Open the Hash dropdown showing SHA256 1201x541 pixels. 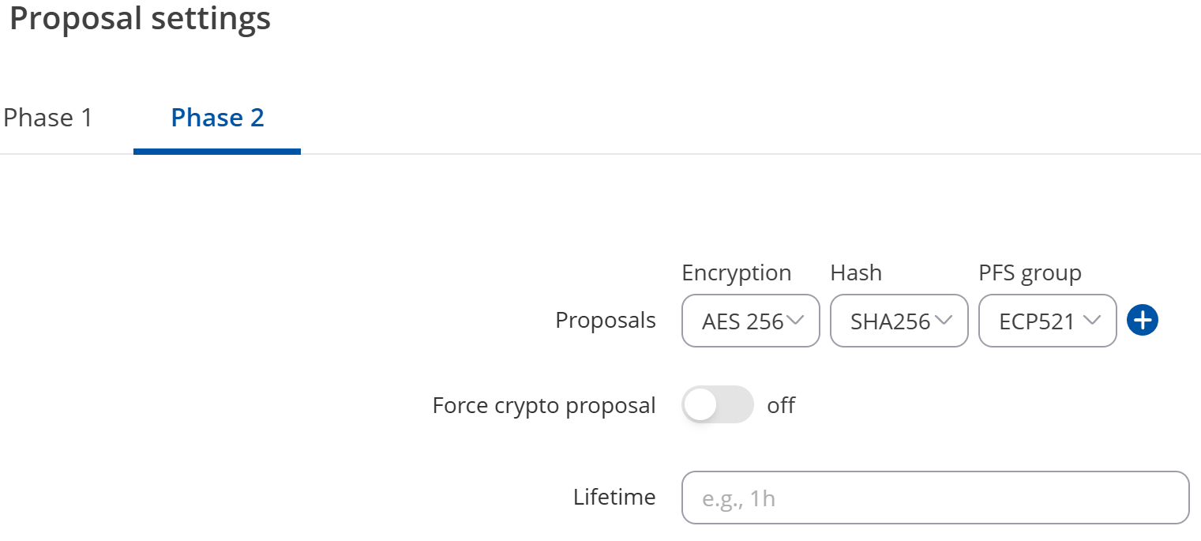pyautogui.click(x=899, y=320)
